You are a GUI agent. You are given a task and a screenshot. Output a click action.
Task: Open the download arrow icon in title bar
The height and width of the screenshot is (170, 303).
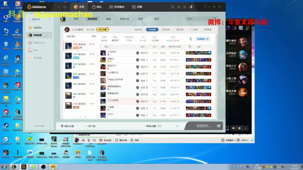click(x=184, y=7)
